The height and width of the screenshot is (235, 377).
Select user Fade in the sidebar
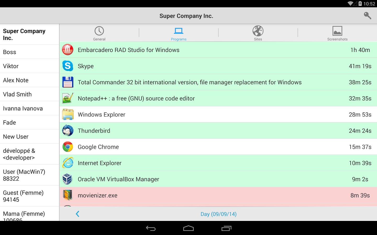pyautogui.click(x=30, y=122)
